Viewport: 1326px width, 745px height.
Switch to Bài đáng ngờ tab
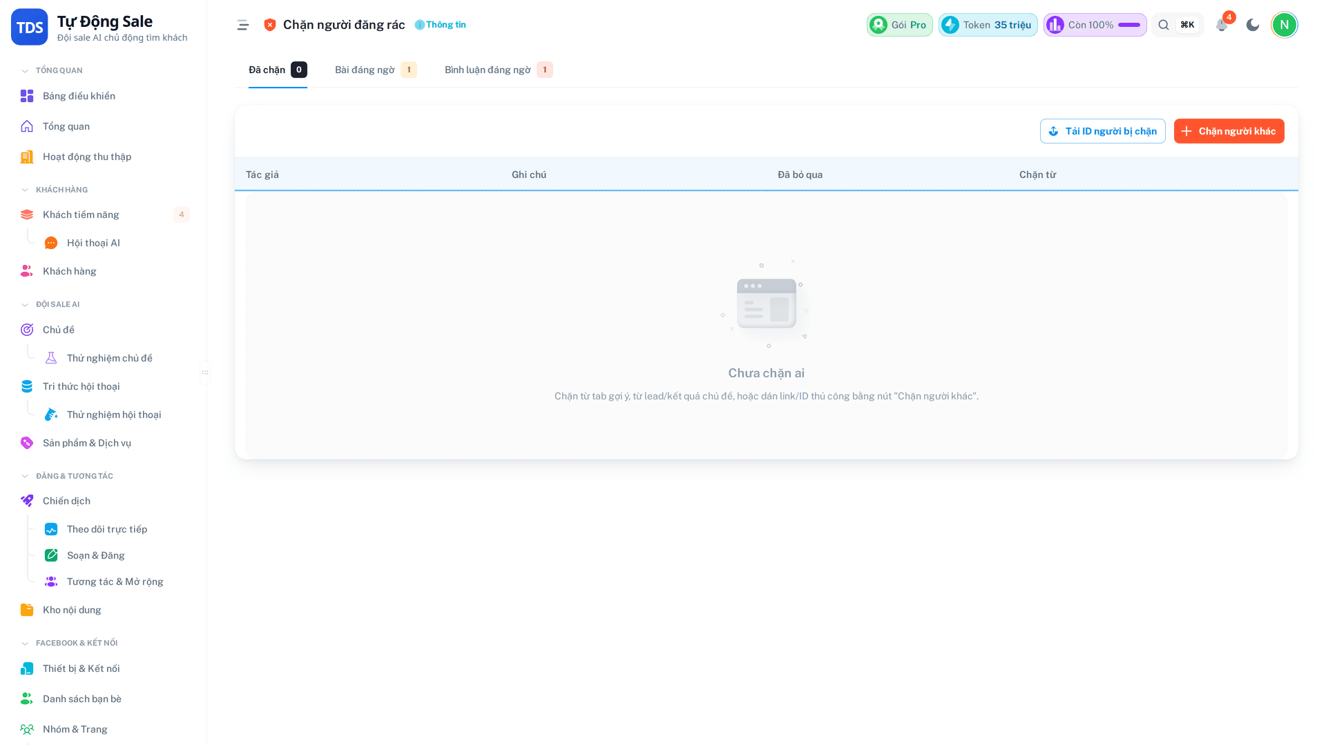[376, 70]
